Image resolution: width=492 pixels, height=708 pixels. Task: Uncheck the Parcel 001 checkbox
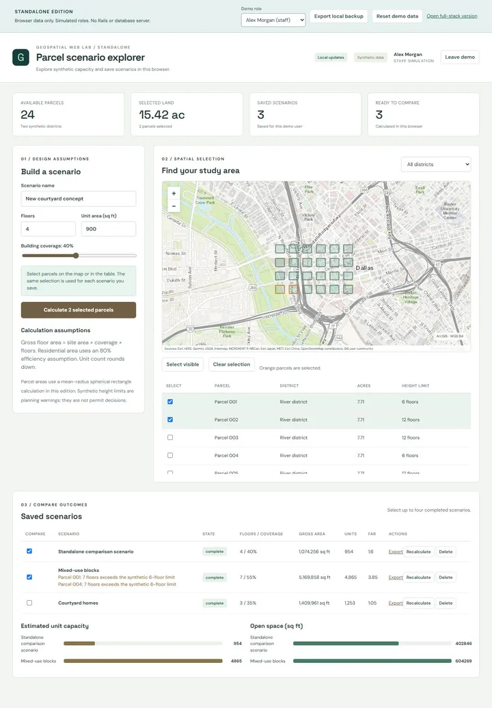(170, 401)
